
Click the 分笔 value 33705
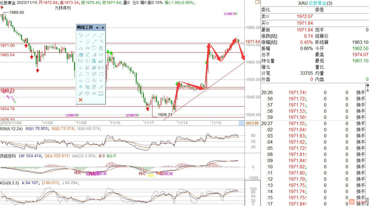[307, 73]
